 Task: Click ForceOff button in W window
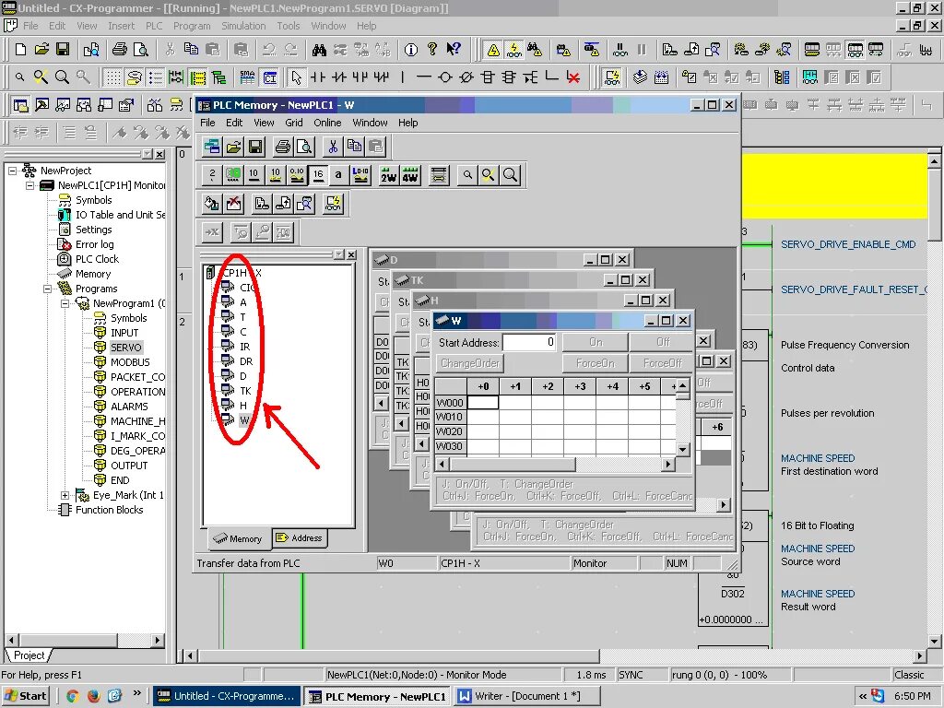(x=662, y=363)
